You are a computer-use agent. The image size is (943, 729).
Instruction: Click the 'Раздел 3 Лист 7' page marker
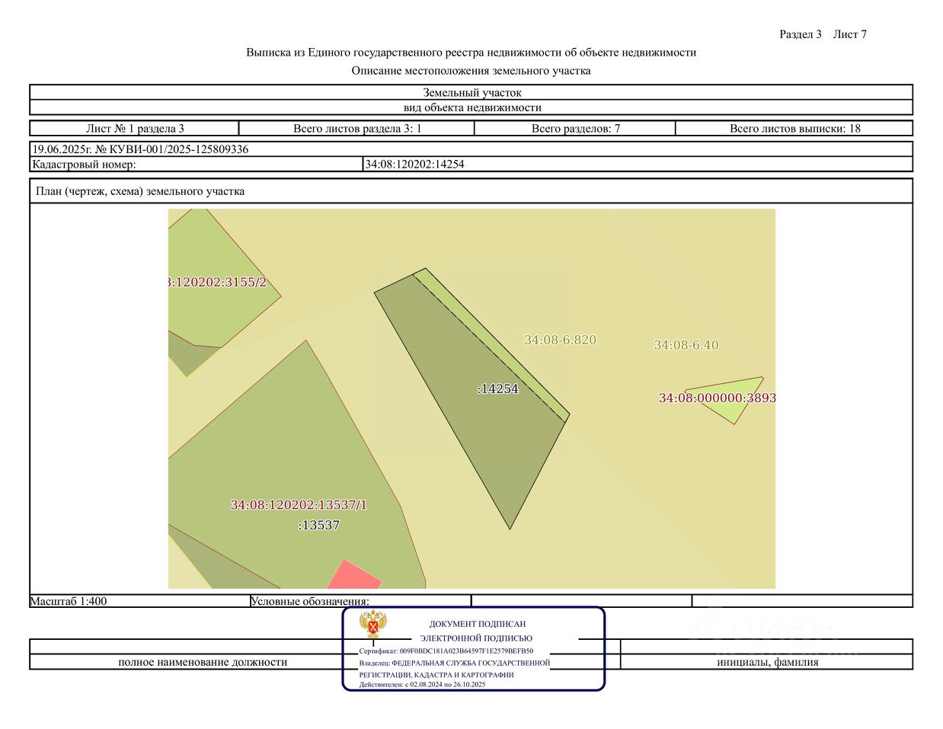pyautogui.click(x=823, y=34)
